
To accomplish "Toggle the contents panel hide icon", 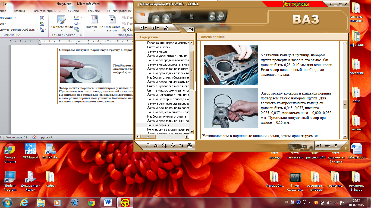I will [x=191, y=30].
